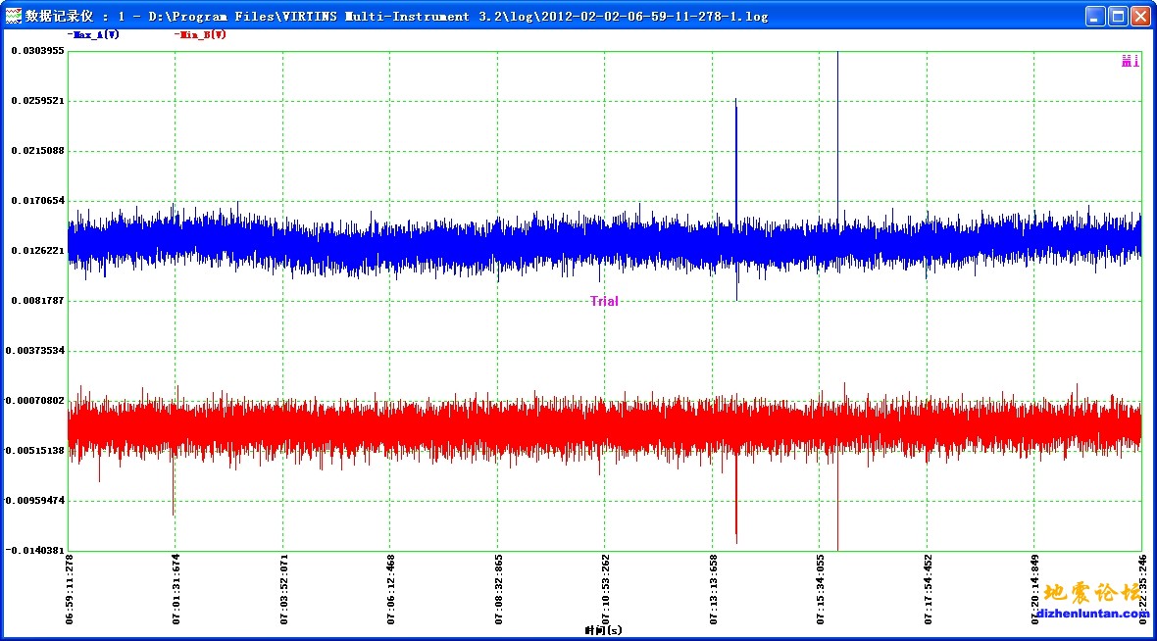1157x641 pixels.
Task: Click the y-axis value 0.00373534
Action: click(35, 350)
